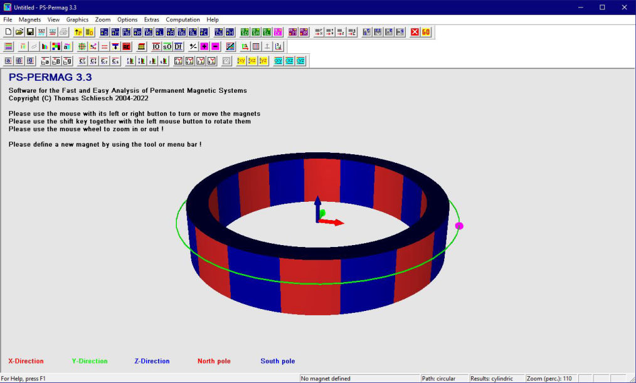The image size is (636, 383).
Task: Click the Path: circular status field
Action: point(445,379)
